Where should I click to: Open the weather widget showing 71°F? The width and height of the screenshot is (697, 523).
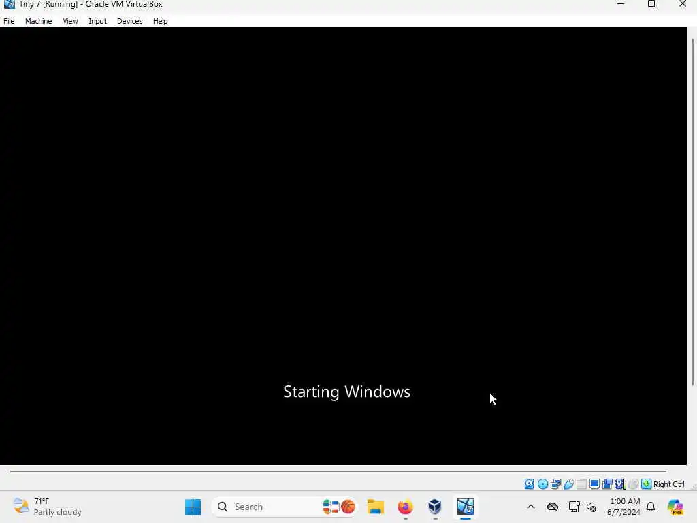tap(47, 507)
